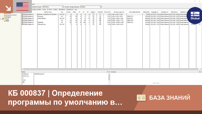Click the horizontal scrollbar under the table
The image size is (202, 114).
click(111, 69)
